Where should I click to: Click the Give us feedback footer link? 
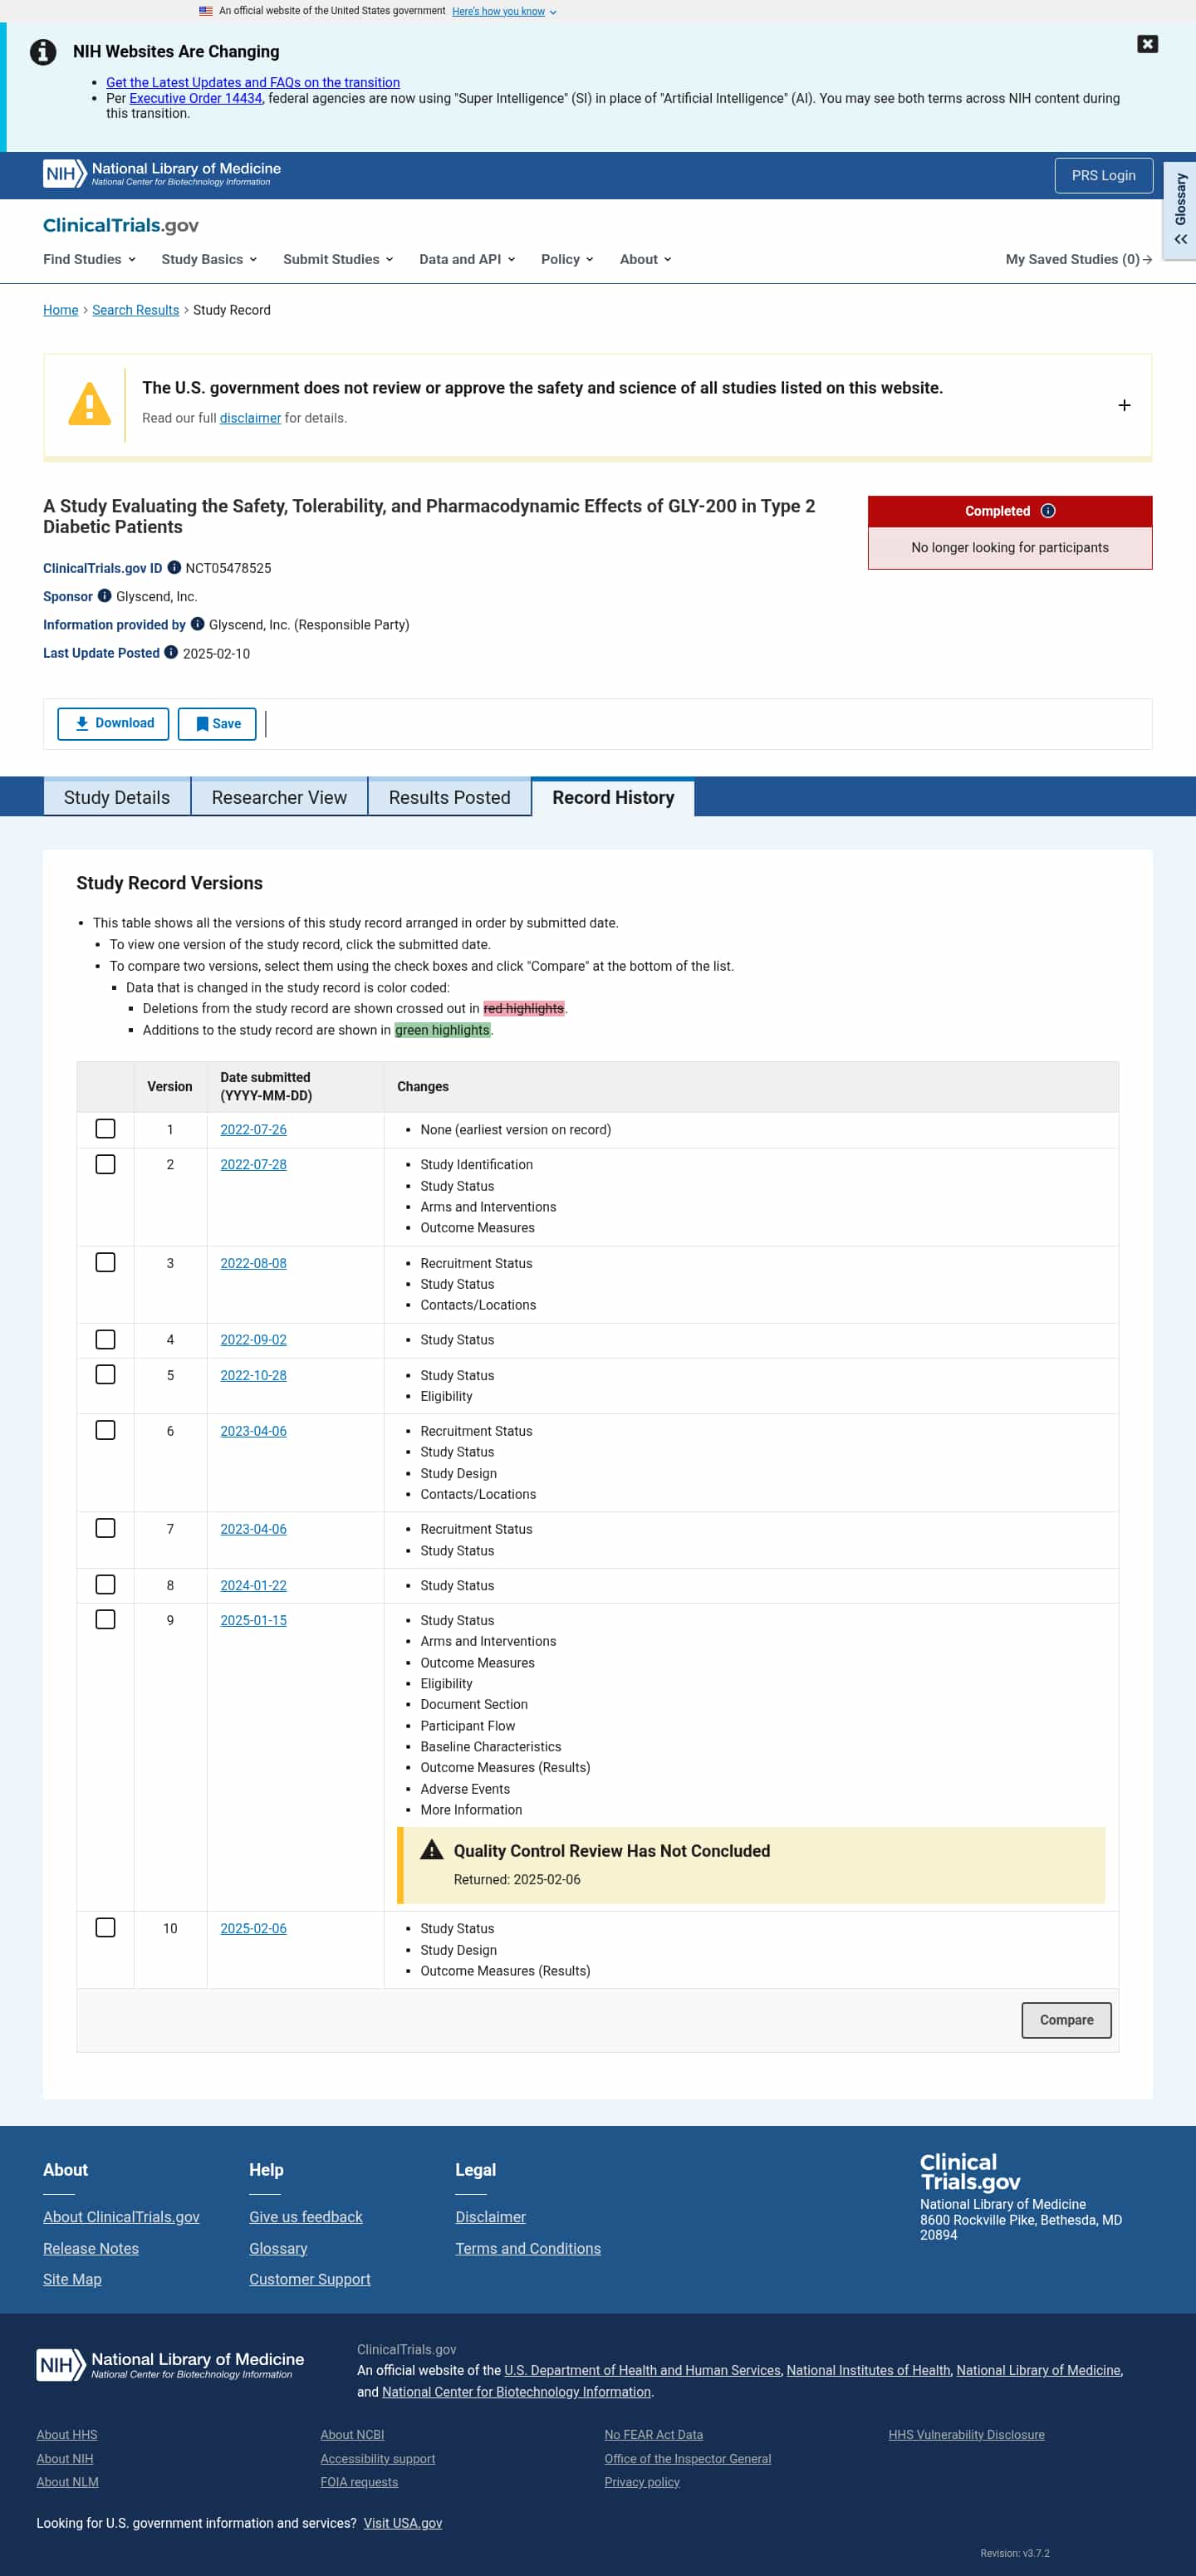(305, 2216)
